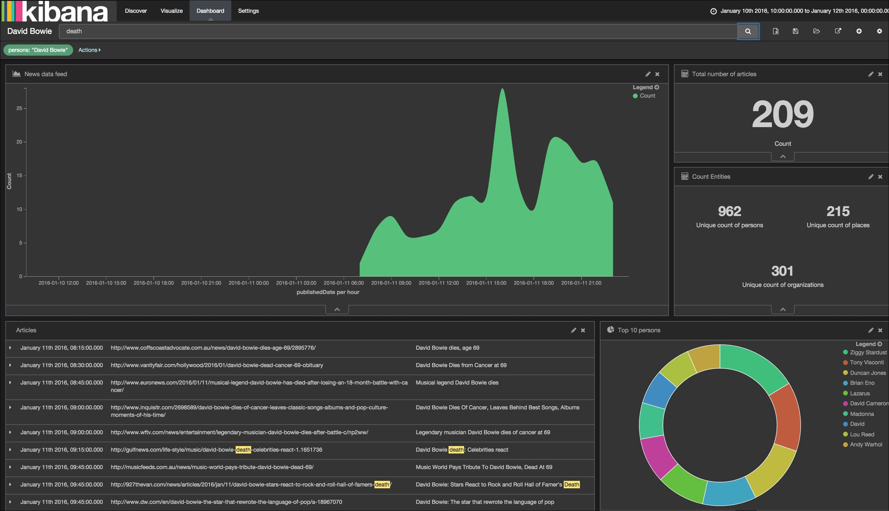Image resolution: width=889 pixels, height=511 pixels.
Task: Open the Discover tab
Action: pyautogui.click(x=136, y=11)
